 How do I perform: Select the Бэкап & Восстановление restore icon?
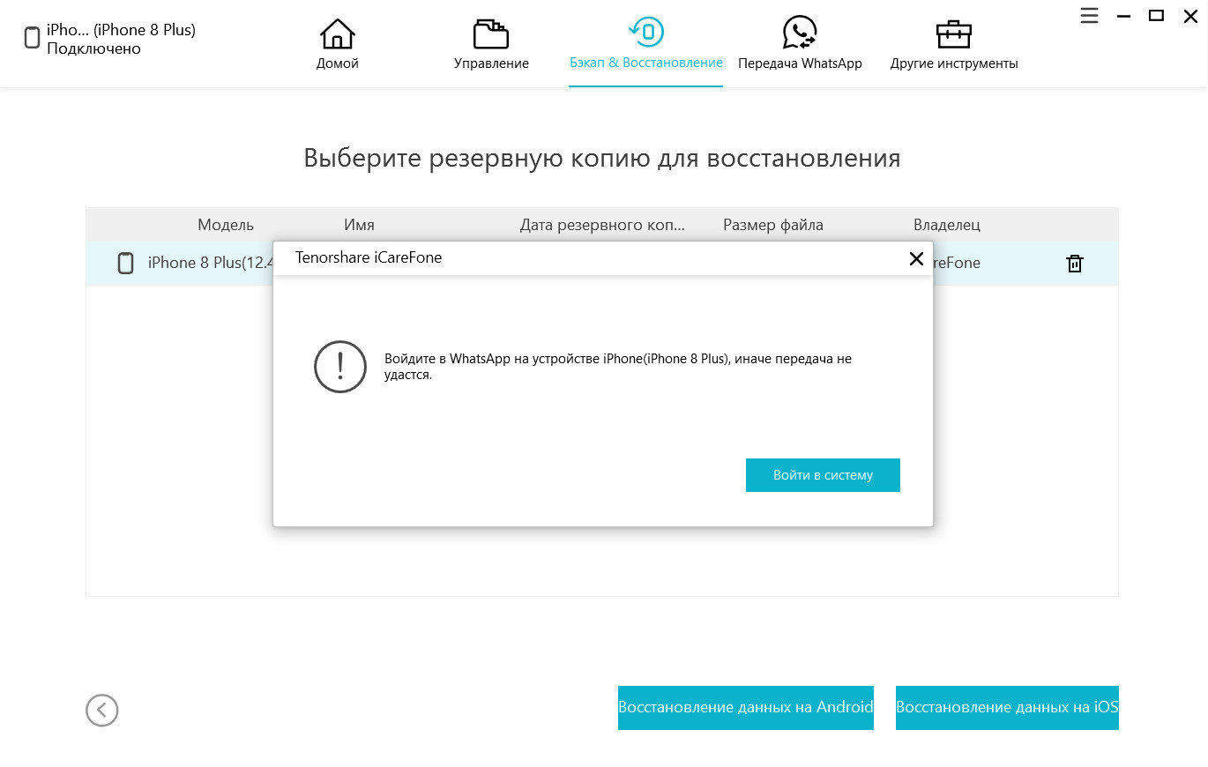[646, 33]
